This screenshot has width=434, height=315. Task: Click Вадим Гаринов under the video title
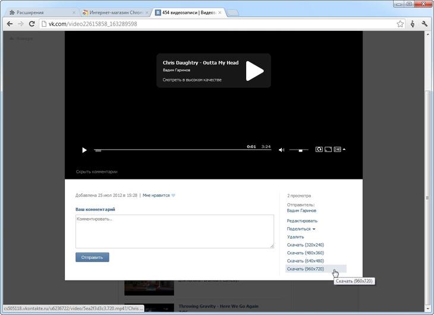[x=177, y=70]
